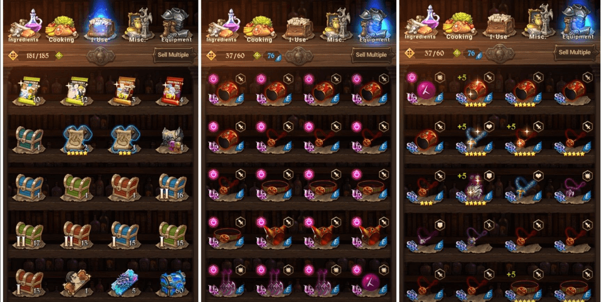
Task: Open the blue treasure chest with count 60
Action: click(x=173, y=282)
